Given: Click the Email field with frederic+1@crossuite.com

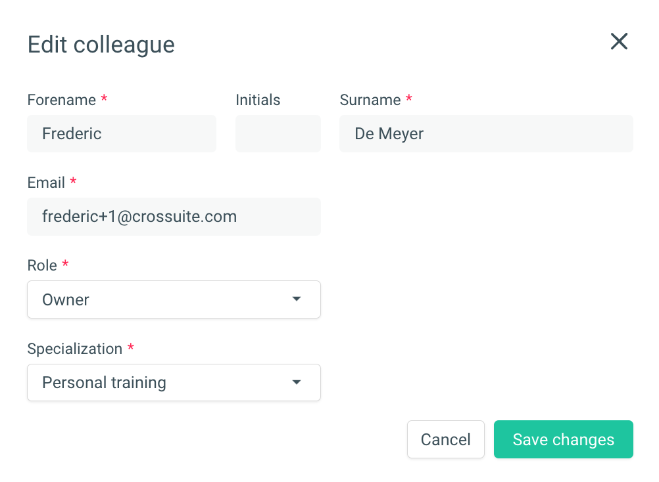Looking at the screenshot, I should (x=174, y=217).
